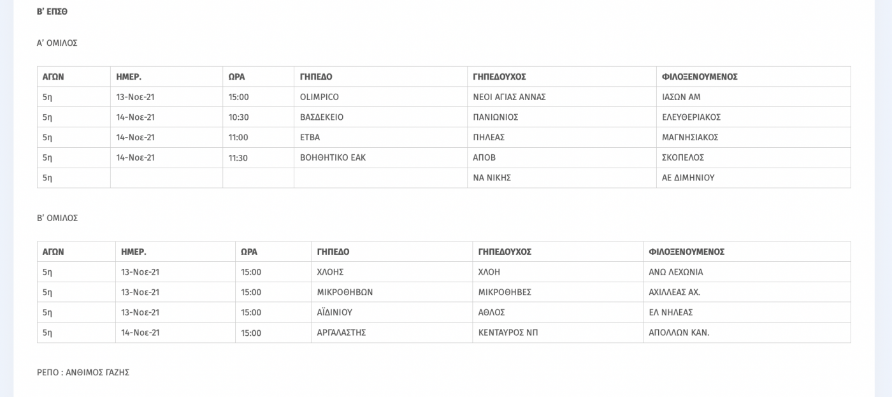Select the ΦΙΛΟΞΕΝΟΥΜΕΝΟΣ header in second table
Screen dimensions: 892x397
(747, 252)
